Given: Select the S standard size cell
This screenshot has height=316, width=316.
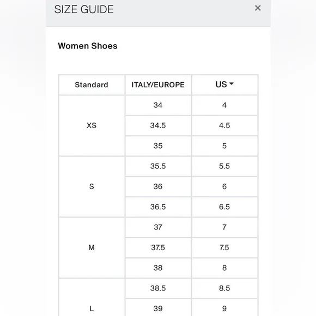Looking at the screenshot, I should pos(92,187).
